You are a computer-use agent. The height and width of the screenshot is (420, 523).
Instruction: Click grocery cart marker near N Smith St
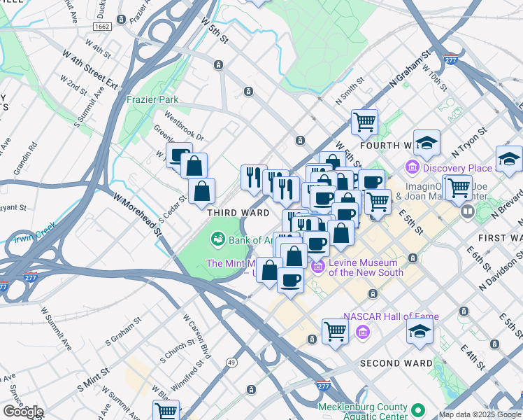click(x=364, y=122)
